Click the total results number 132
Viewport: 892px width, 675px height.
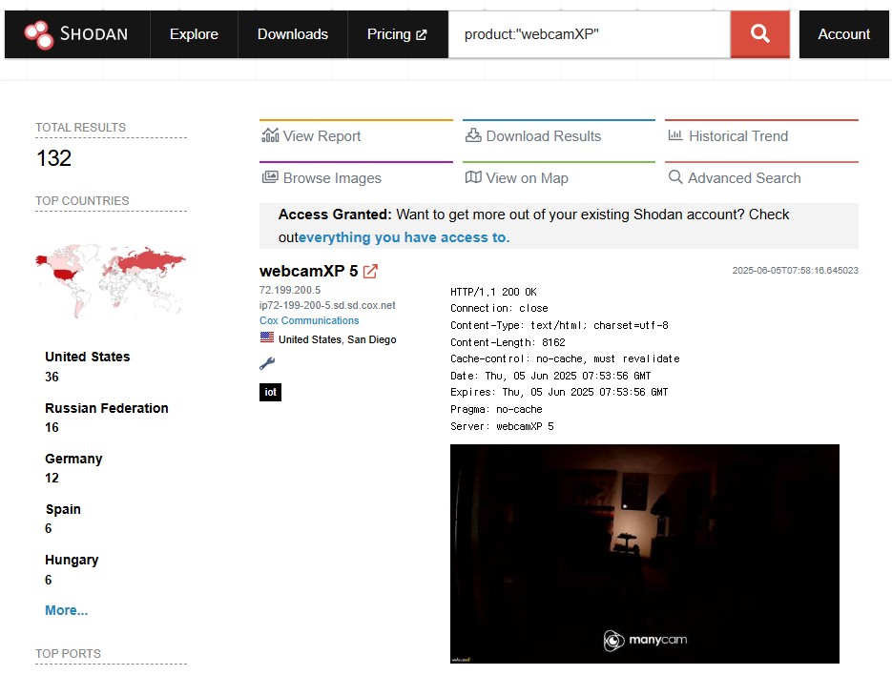pos(54,158)
